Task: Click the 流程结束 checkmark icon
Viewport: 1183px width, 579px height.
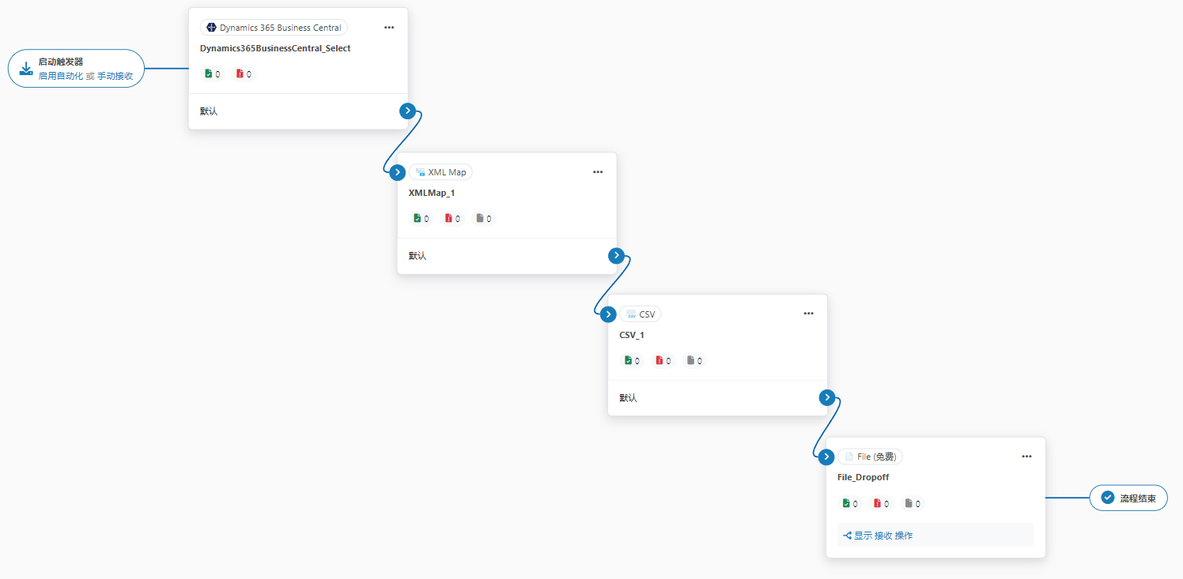Action: point(1108,498)
